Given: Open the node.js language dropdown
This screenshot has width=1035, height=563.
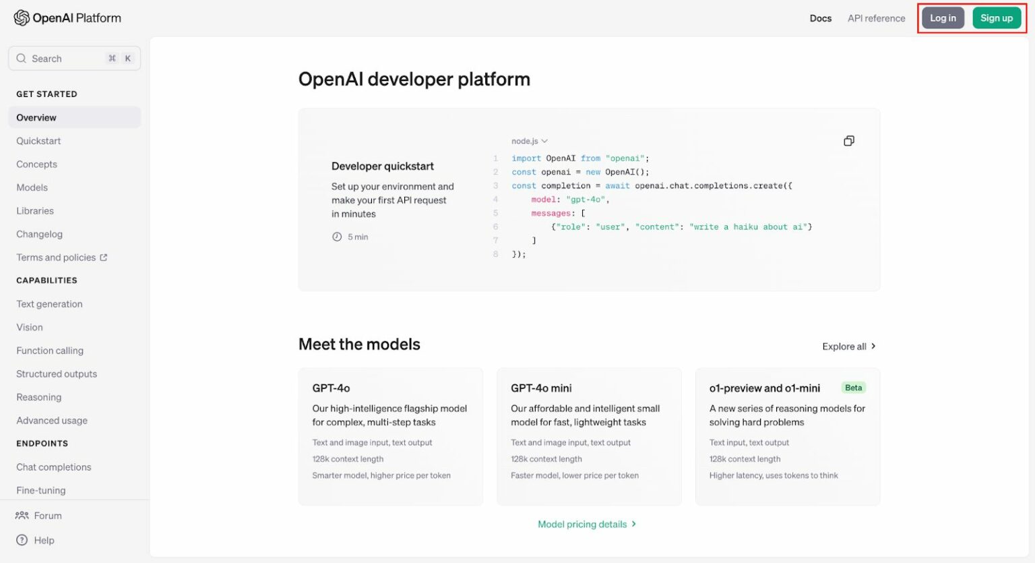Looking at the screenshot, I should (x=530, y=141).
